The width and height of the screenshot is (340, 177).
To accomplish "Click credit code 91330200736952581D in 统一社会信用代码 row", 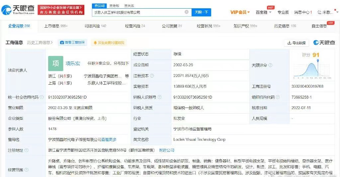I will (67, 97).
